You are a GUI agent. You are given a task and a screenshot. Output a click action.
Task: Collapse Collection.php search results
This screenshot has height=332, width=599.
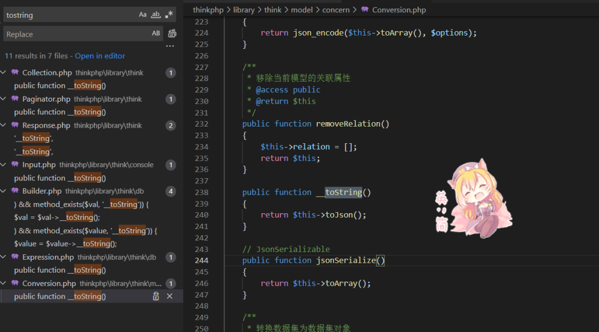point(3,72)
